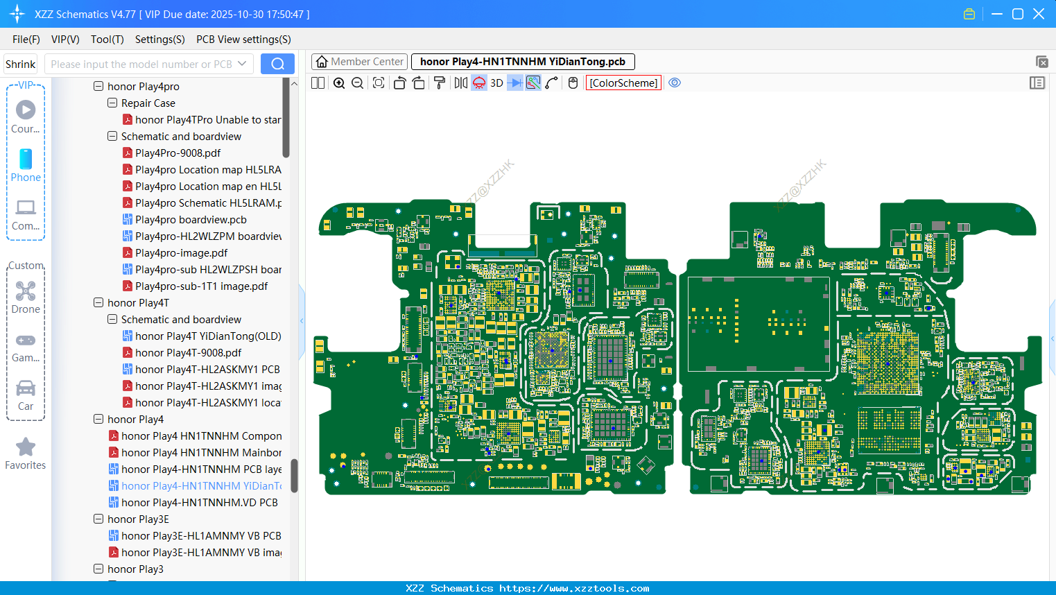This screenshot has height=595, width=1056.
Task: Click the Shrink button
Action: point(20,64)
